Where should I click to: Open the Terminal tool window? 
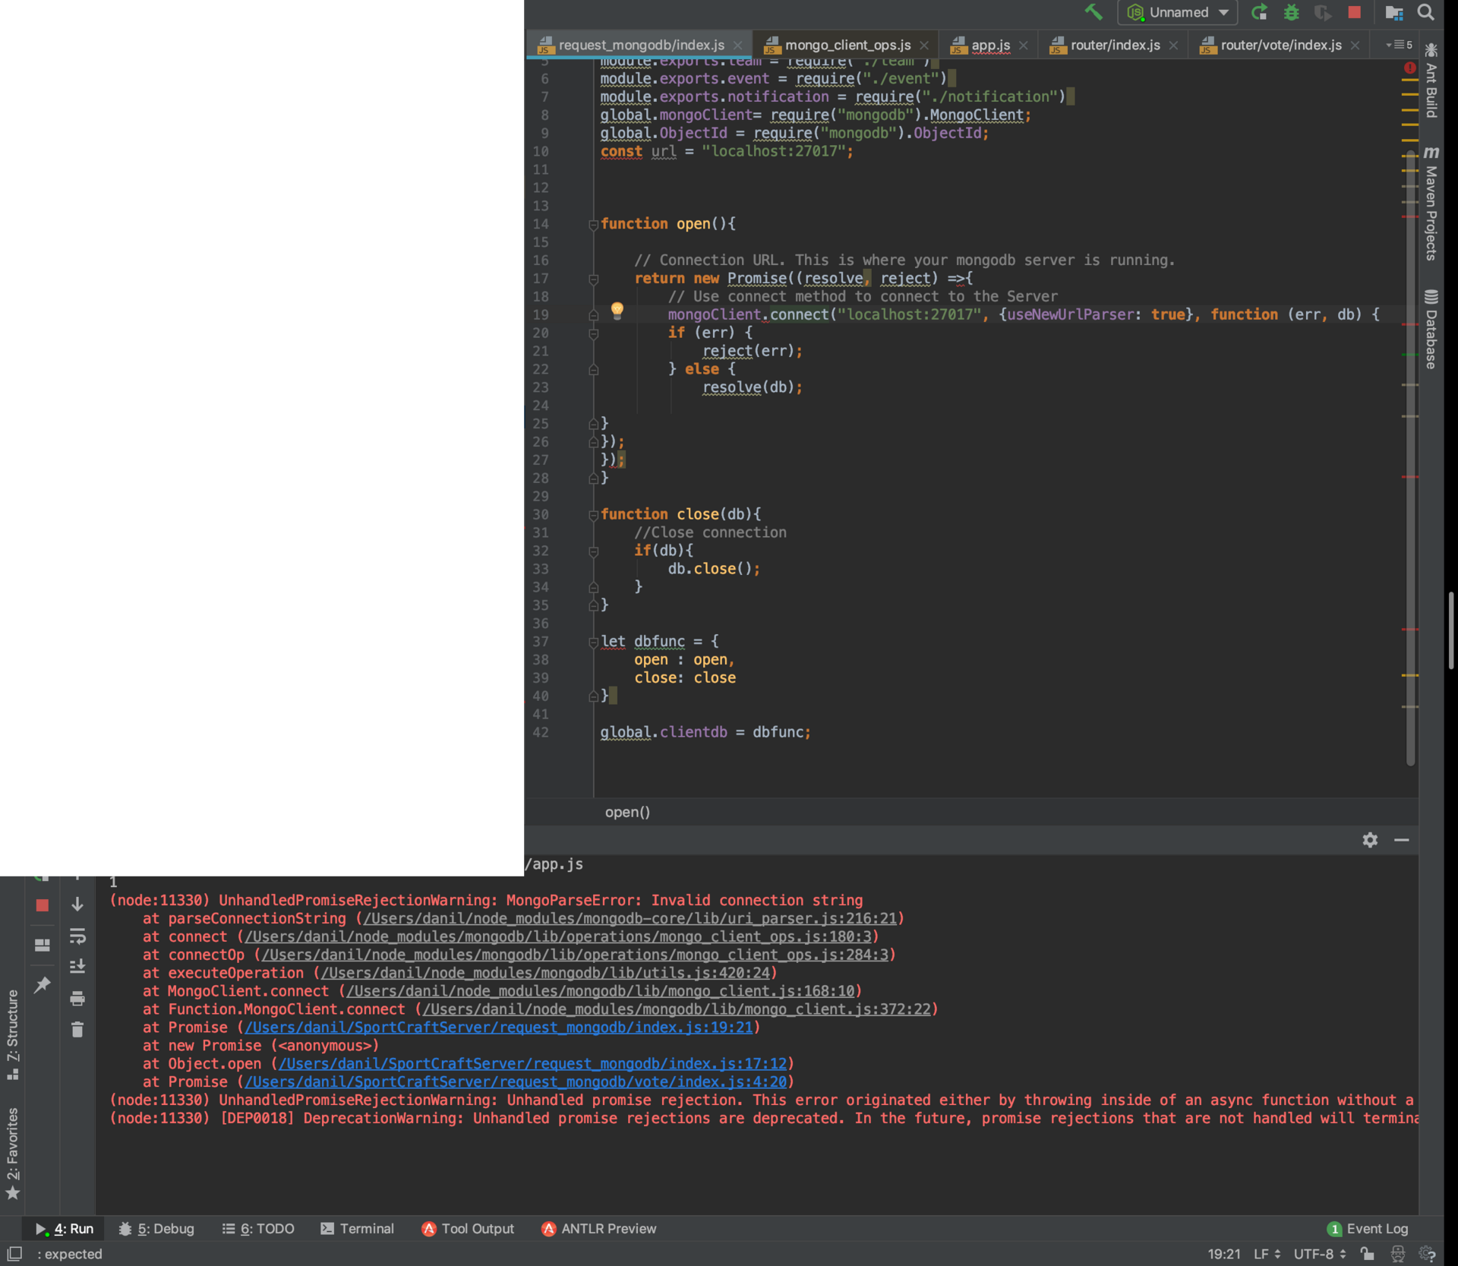pyautogui.click(x=357, y=1229)
